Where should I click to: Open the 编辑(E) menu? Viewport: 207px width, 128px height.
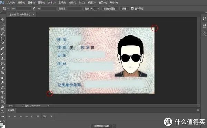(x=21, y=2)
